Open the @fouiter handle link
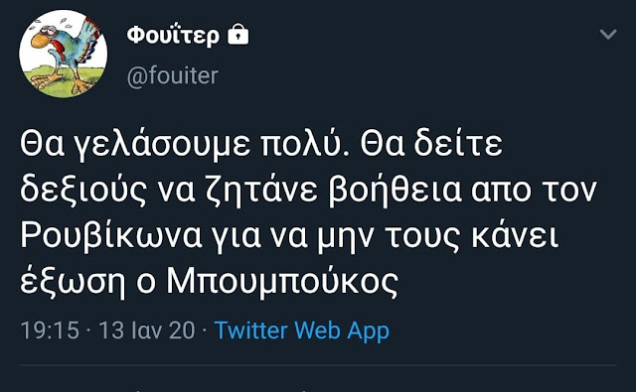636x392 pixels. [x=173, y=75]
